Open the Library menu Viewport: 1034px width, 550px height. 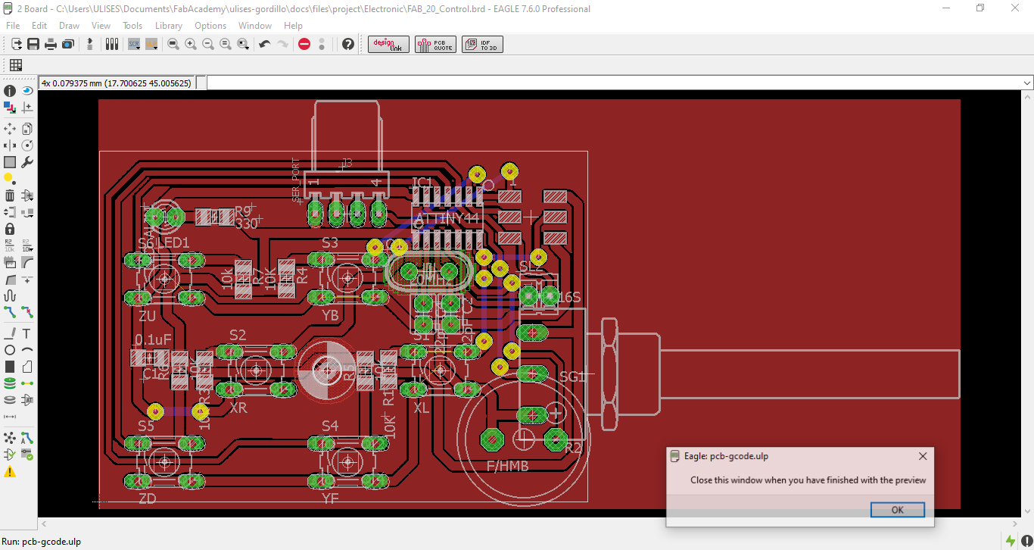[169, 26]
